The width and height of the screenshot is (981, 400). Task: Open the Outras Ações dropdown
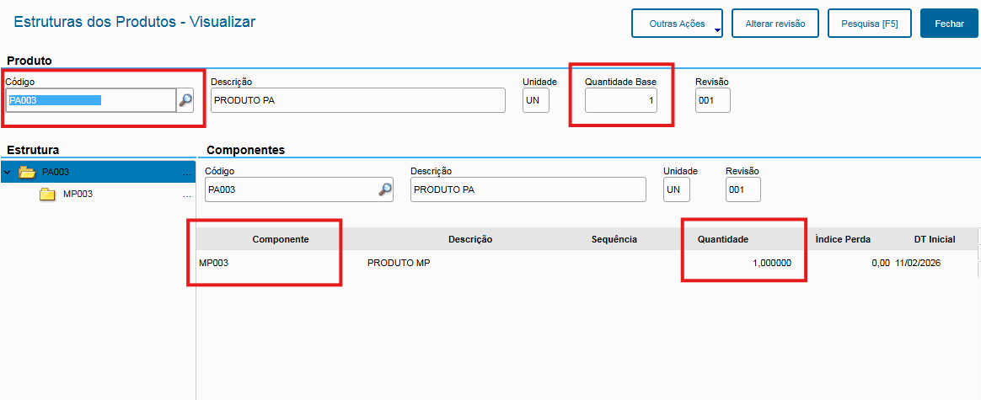point(678,24)
